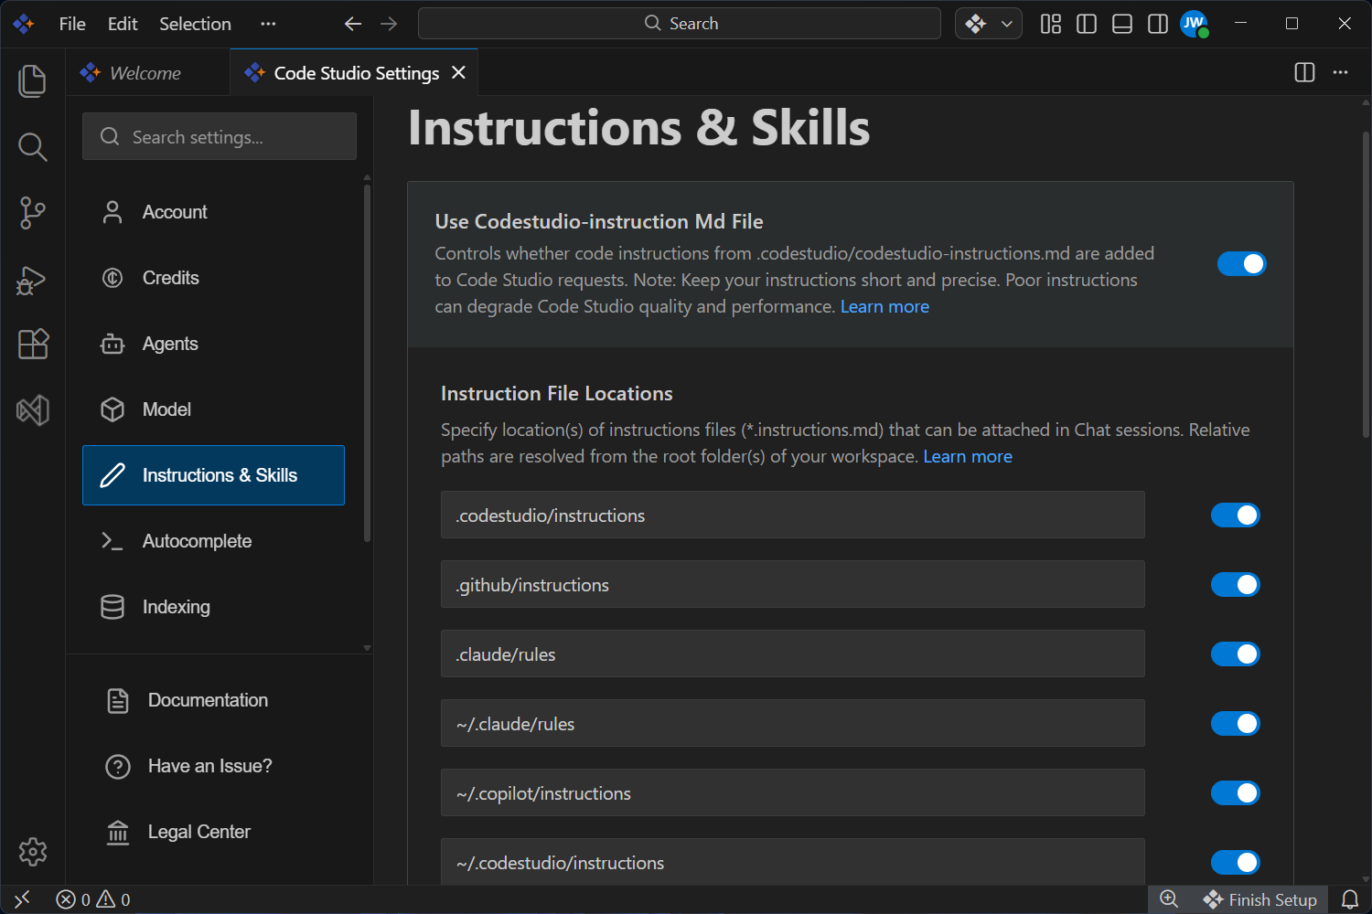1372x914 pixels.
Task: Close the Code Studio Settings tab
Action: pyautogui.click(x=459, y=72)
